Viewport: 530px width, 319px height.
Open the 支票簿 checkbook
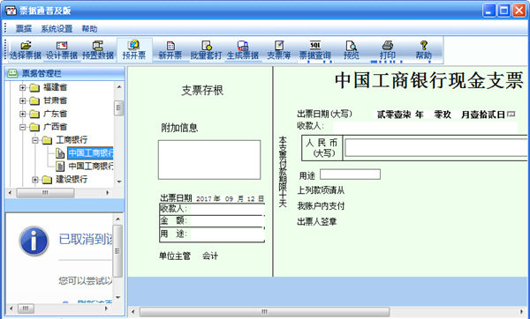[279, 50]
